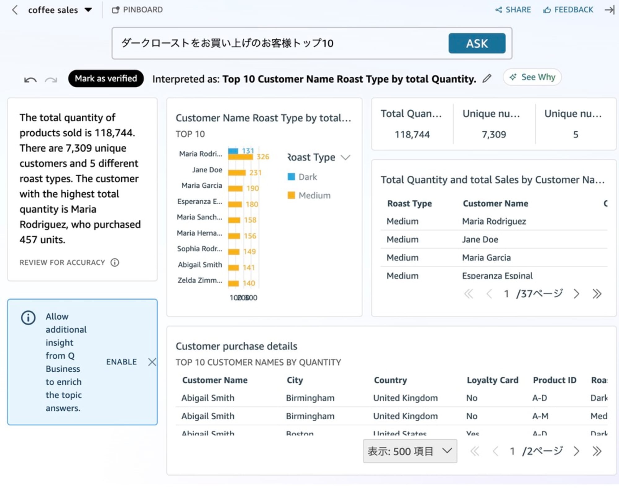Go to first page in 37-page table

[469, 294]
